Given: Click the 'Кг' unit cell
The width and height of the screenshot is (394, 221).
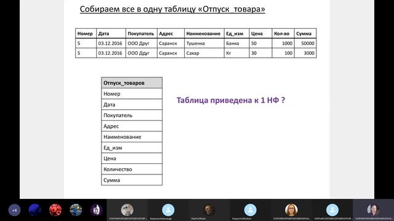Looking at the screenshot, I should pyautogui.click(x=236, y=53).
